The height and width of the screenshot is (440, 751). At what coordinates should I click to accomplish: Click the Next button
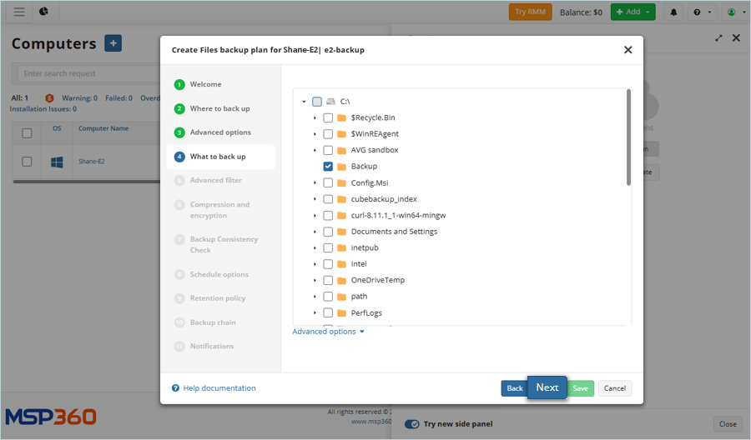point(547,387)
